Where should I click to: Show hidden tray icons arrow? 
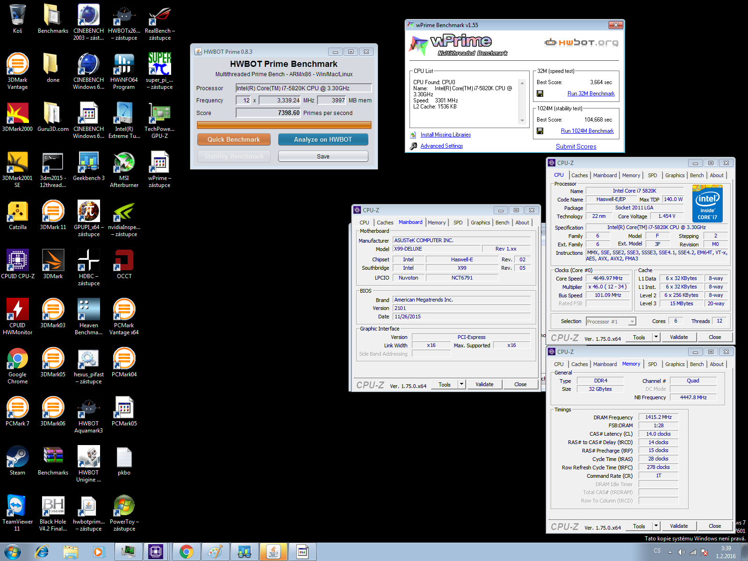(670, 552)
